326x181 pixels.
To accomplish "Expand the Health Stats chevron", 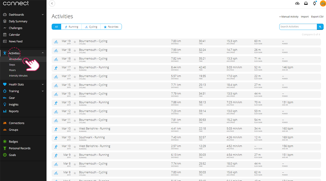I will tap(43, 85).
